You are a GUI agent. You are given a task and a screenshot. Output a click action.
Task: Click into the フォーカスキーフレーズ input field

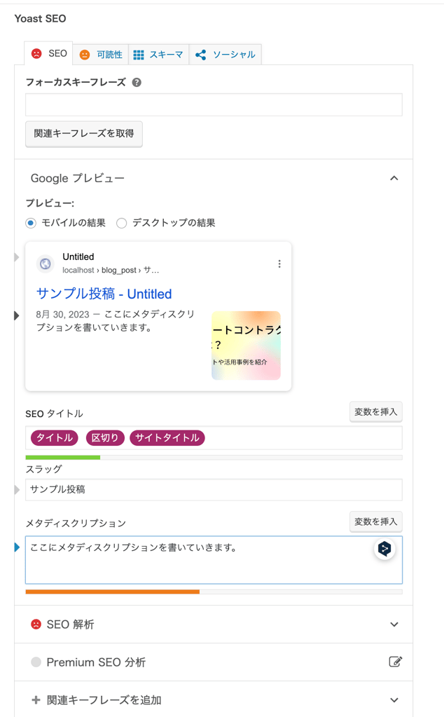coord(214,104)
